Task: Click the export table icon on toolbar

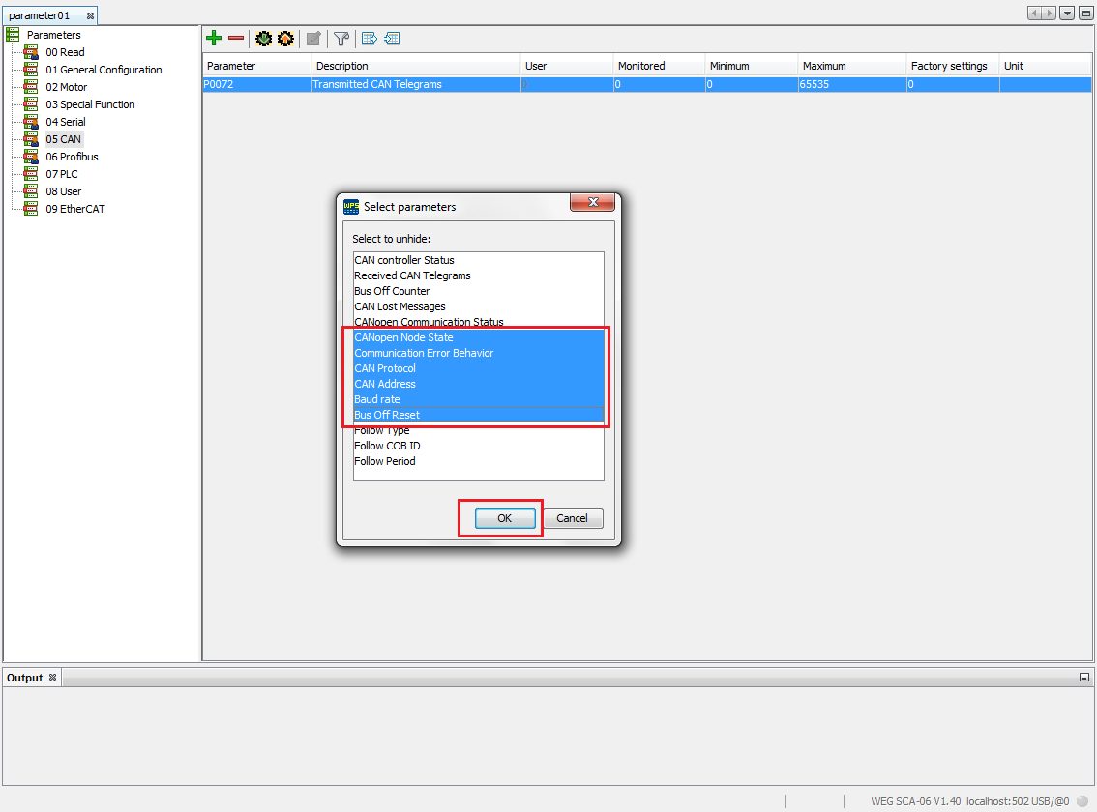Action: (x=369, y=39)
